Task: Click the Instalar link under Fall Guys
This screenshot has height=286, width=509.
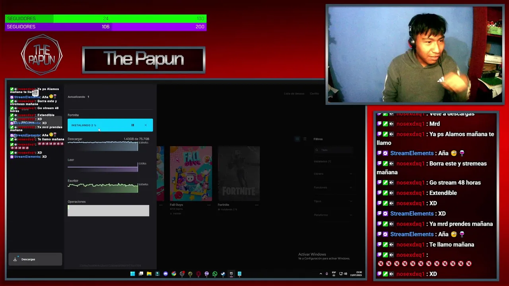Action: pyautogui.click(x=176, y=214)
